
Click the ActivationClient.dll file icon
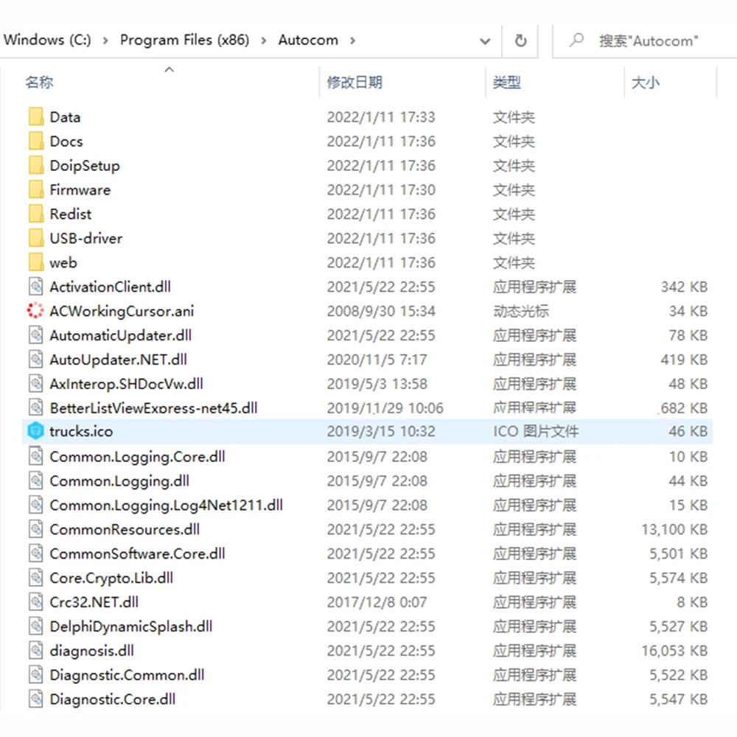point(35,287)
